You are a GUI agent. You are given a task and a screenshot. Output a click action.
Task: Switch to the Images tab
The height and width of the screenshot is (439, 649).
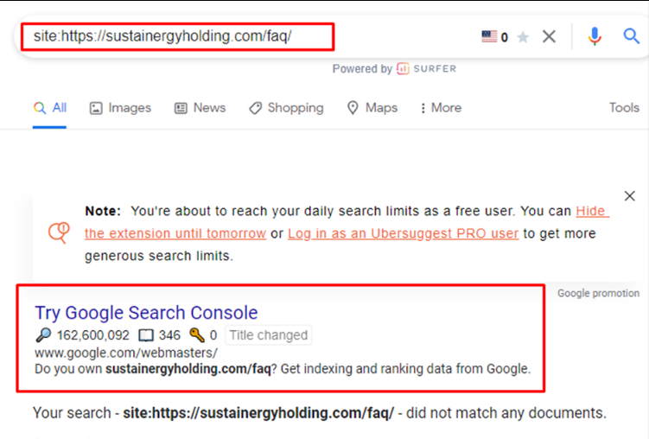tap(120, 108)
